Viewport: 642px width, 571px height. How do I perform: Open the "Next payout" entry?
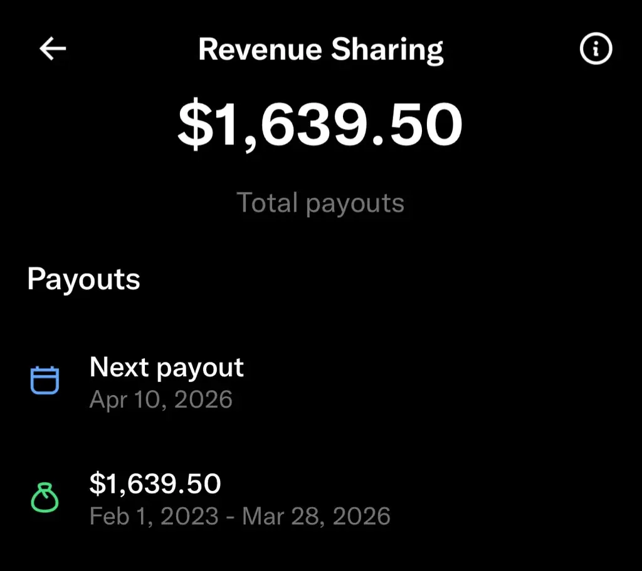(167, 368)
